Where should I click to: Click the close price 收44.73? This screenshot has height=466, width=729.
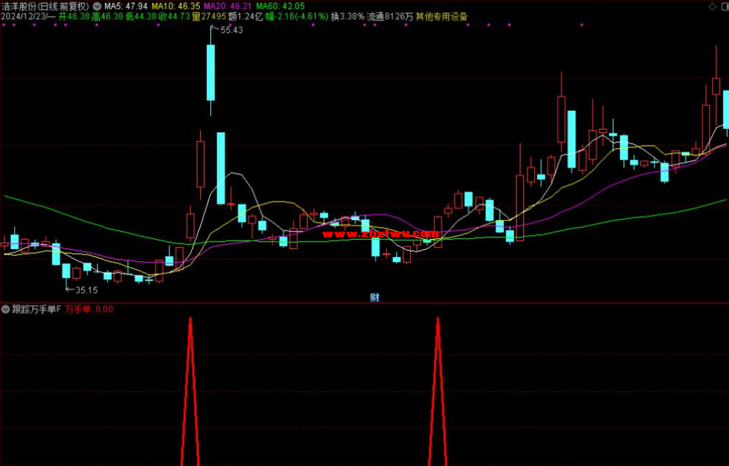(174, 17)
